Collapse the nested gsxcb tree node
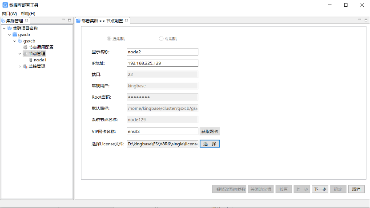The image size is (370, 208). point(15,41)
